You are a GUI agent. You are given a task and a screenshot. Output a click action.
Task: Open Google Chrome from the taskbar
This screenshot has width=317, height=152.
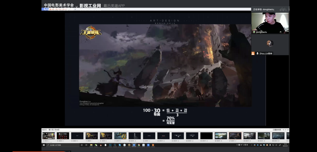coord(139,145)
